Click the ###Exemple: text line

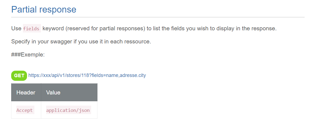28,55
